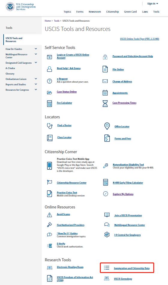
Task: Expand Multilingual Resource Center sidebar chevron
Action: click(x=36, y=54)
